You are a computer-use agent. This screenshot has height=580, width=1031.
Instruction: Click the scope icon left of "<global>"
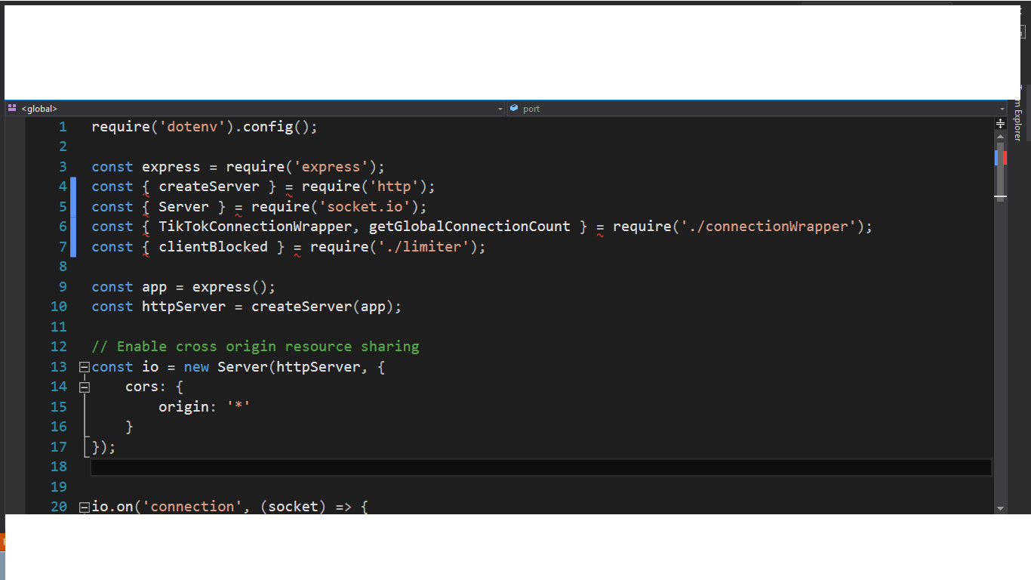click(x=11, y=108)
